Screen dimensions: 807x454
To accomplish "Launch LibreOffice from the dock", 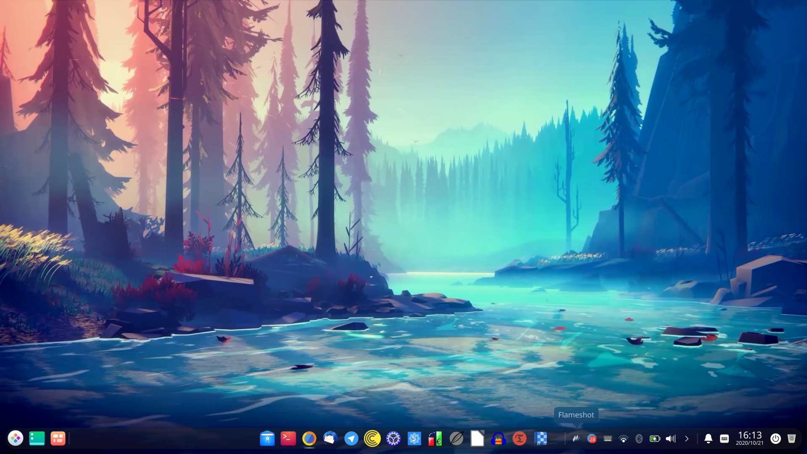I will 477,438.
